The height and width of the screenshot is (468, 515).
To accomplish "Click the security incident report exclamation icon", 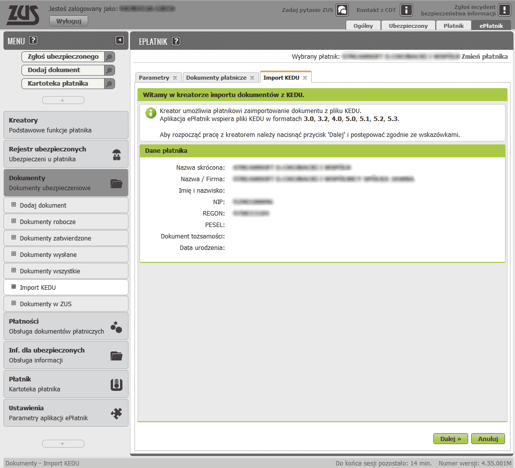I will [505, 10].
